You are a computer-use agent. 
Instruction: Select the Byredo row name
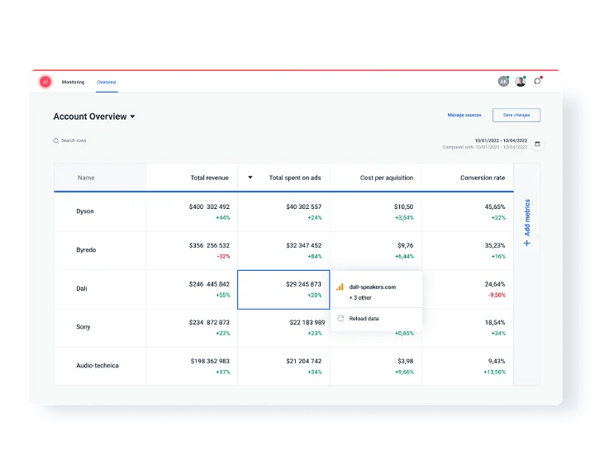86,250
